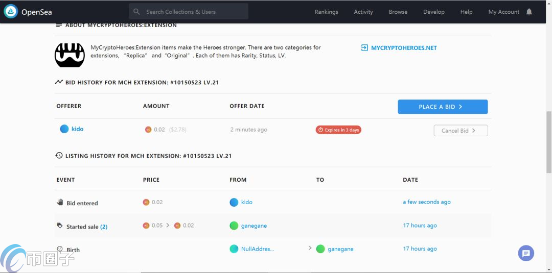Click the external link icon beside MYCRYPTOHEROES.NET
This screenshot has width=552, height=273.
pos(365,48)
